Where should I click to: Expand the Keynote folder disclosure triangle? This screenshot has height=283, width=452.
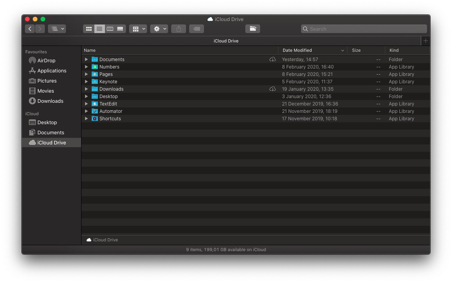coord(86,82)
